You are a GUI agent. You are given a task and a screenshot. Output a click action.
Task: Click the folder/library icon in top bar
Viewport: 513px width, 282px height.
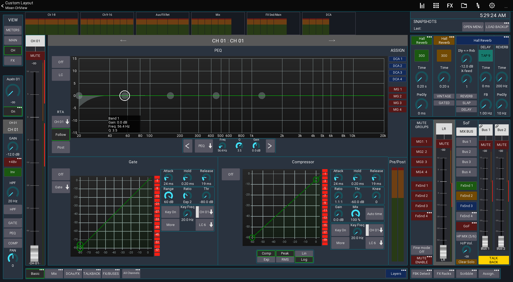tap(464, 5)
